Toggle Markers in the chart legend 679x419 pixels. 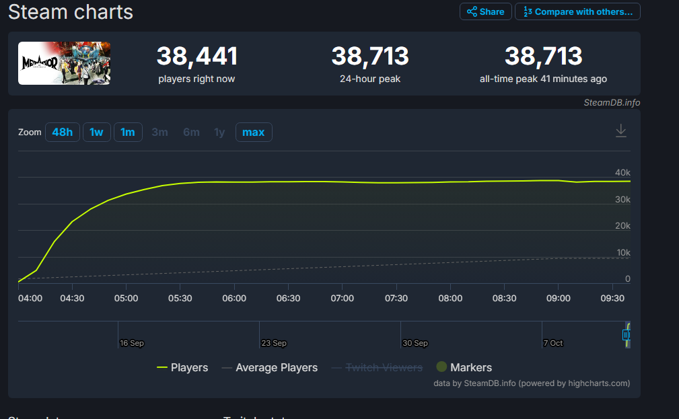(464, 367)
